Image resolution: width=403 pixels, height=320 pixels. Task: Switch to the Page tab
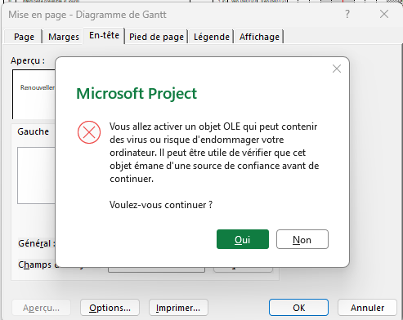click(x=24, y=37)
